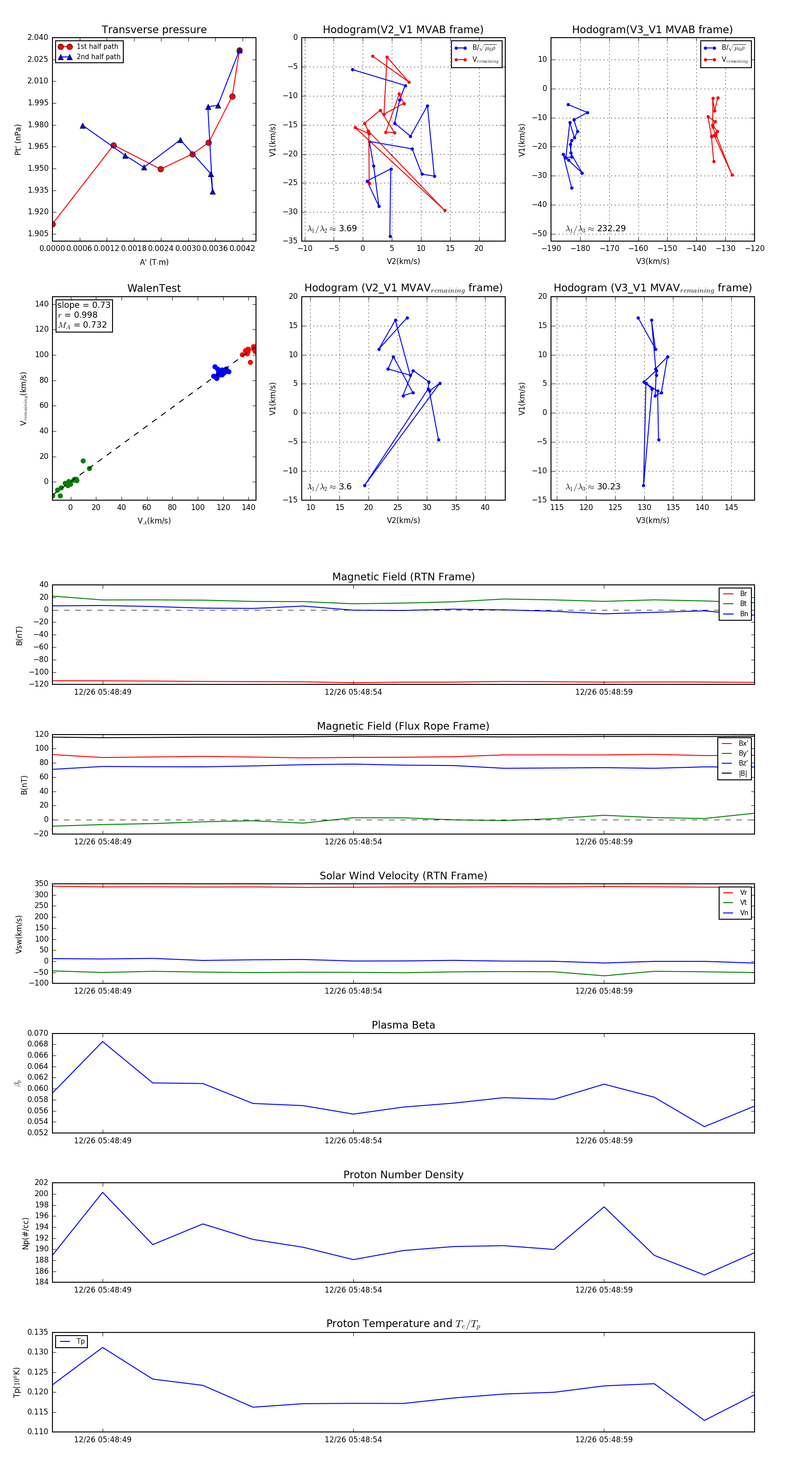807x1479 pixels.
Task: Select the 'Bt' legend entry
Action: coord(736,603)
